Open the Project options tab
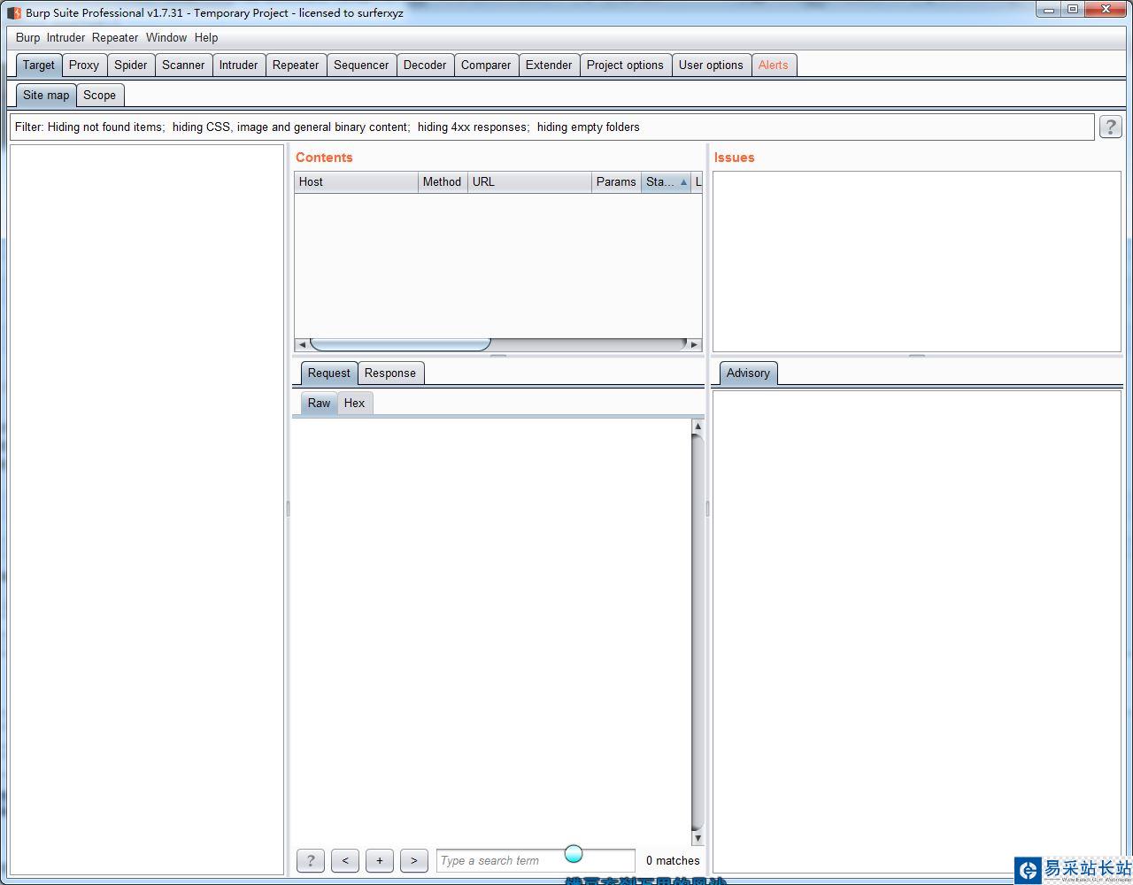This screenshot has width=1133, height=885. click(x=625, y=65)
